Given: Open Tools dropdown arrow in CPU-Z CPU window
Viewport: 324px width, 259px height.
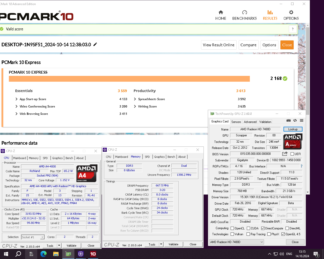Looking at the screenshot, I should [59, 245].
